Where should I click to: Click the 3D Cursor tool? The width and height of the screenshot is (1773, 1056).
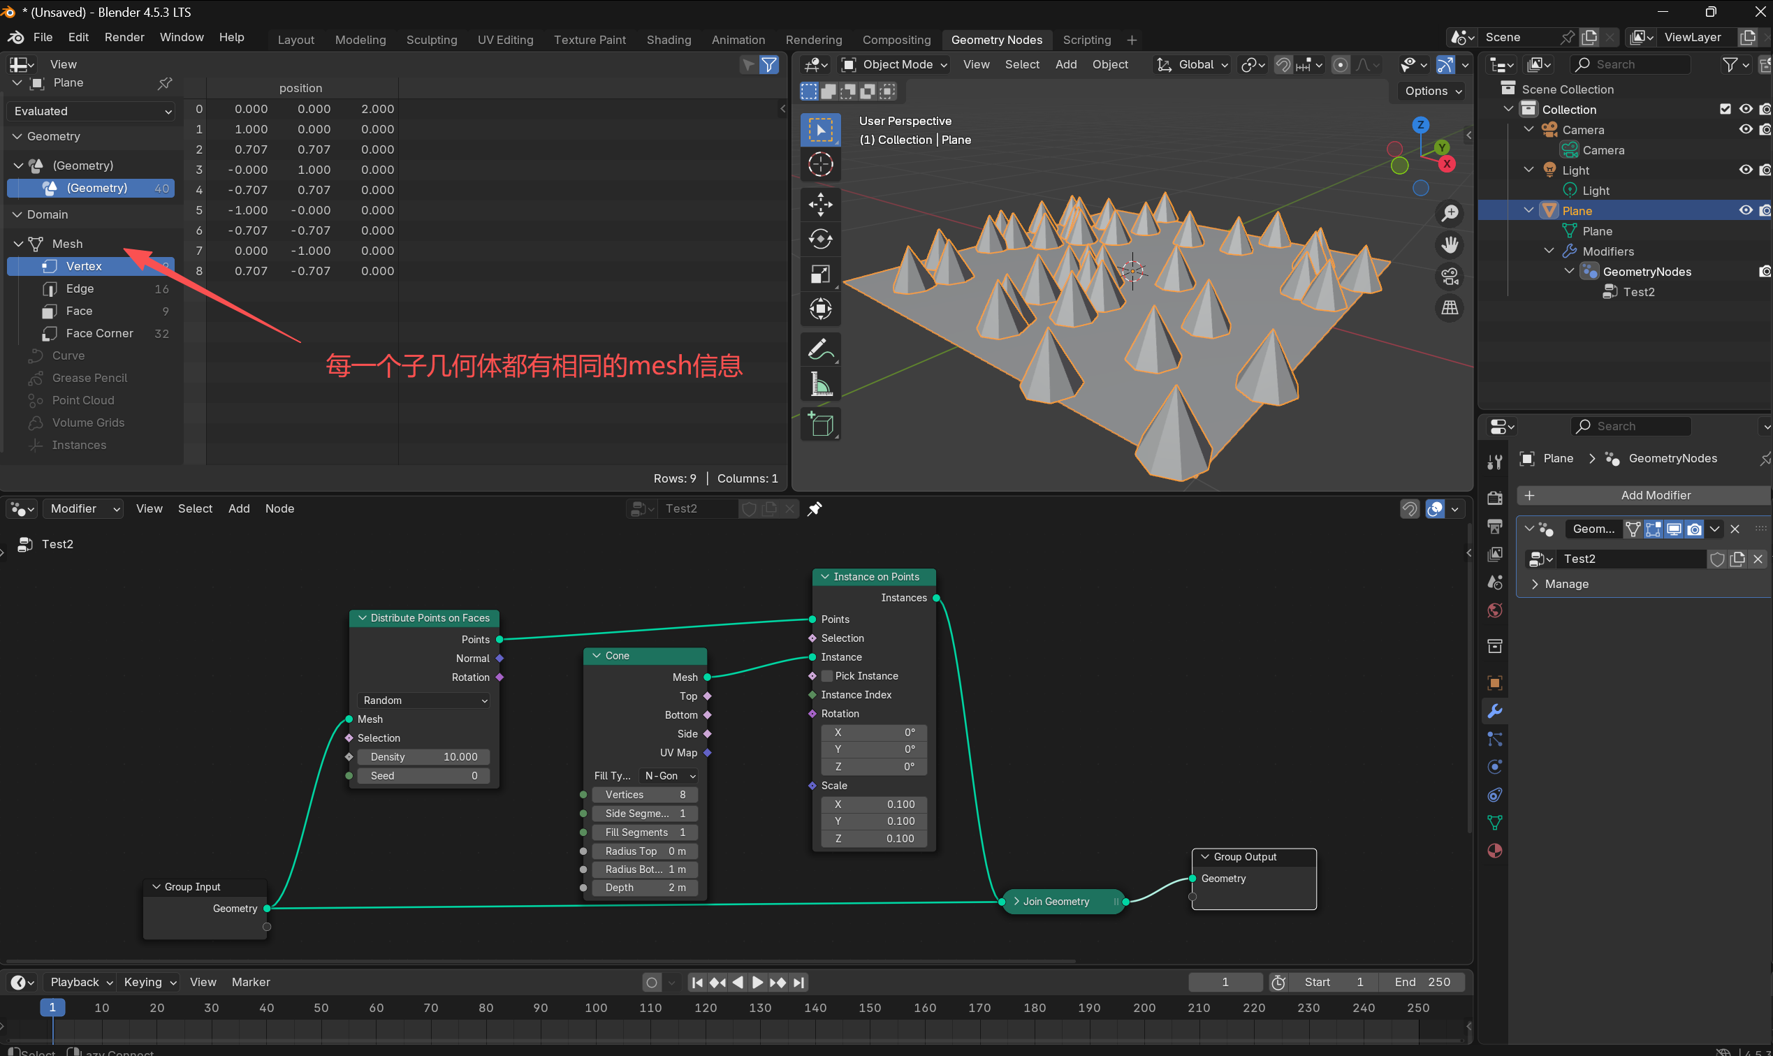tap(820, 164)
